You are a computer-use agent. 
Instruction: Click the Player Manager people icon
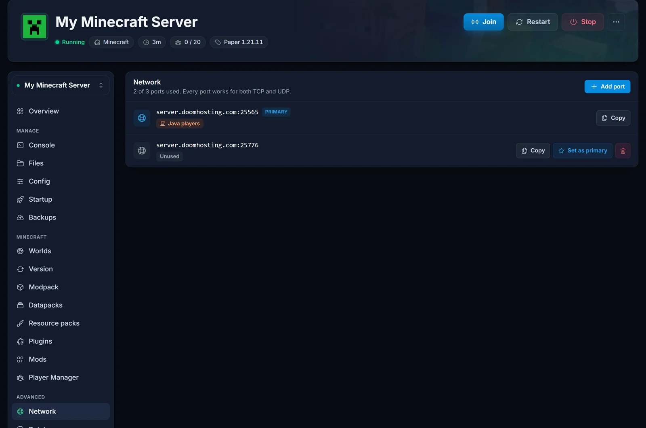pos(20,377)
